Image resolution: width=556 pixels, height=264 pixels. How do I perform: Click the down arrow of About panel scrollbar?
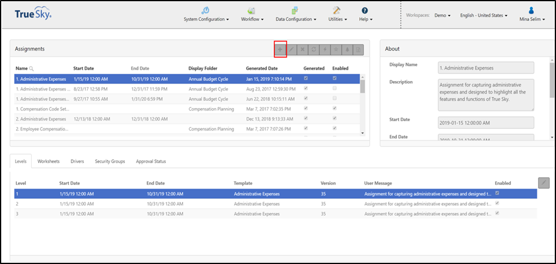[x=552, y=137]
